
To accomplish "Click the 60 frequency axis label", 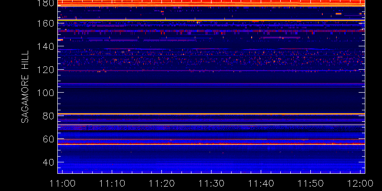I will click(x=48, y=139).
